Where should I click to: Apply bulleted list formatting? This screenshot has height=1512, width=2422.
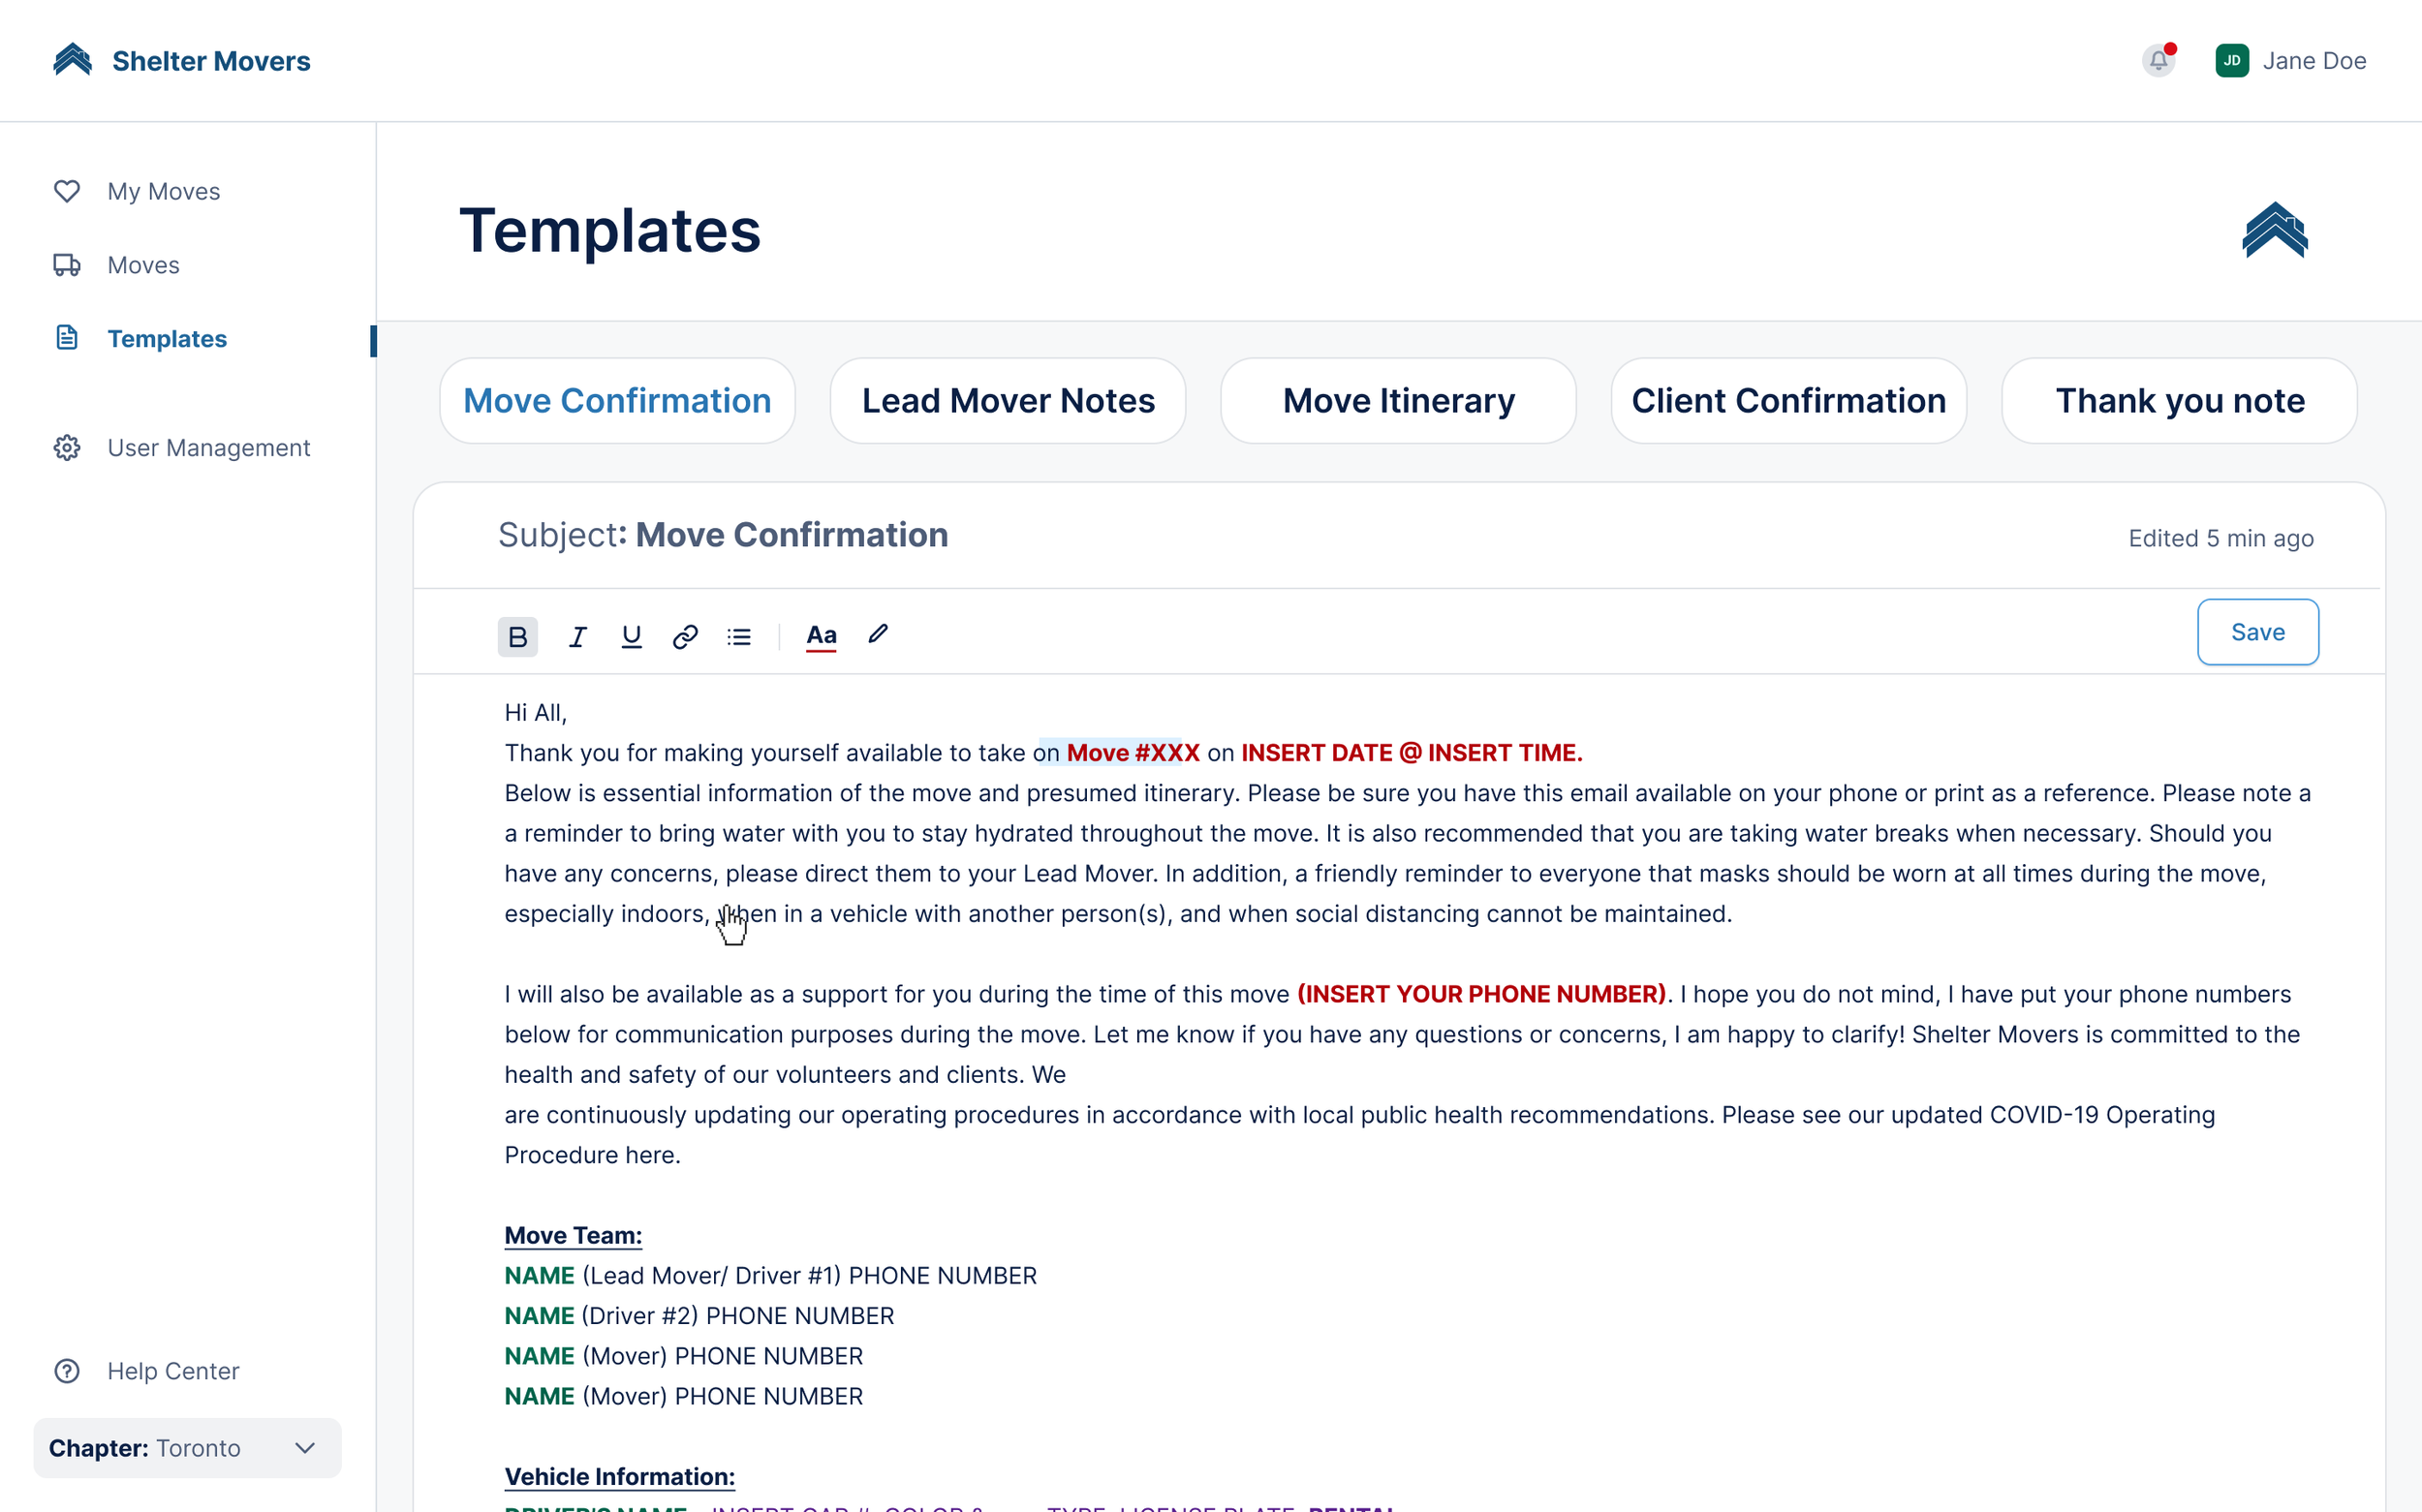[739, 636]
